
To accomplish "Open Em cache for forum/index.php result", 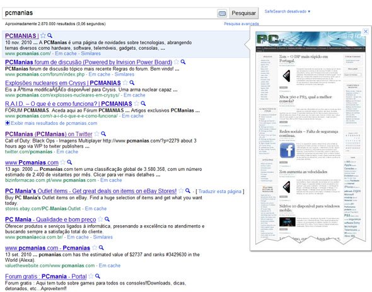I will click(x=100, y=74).
